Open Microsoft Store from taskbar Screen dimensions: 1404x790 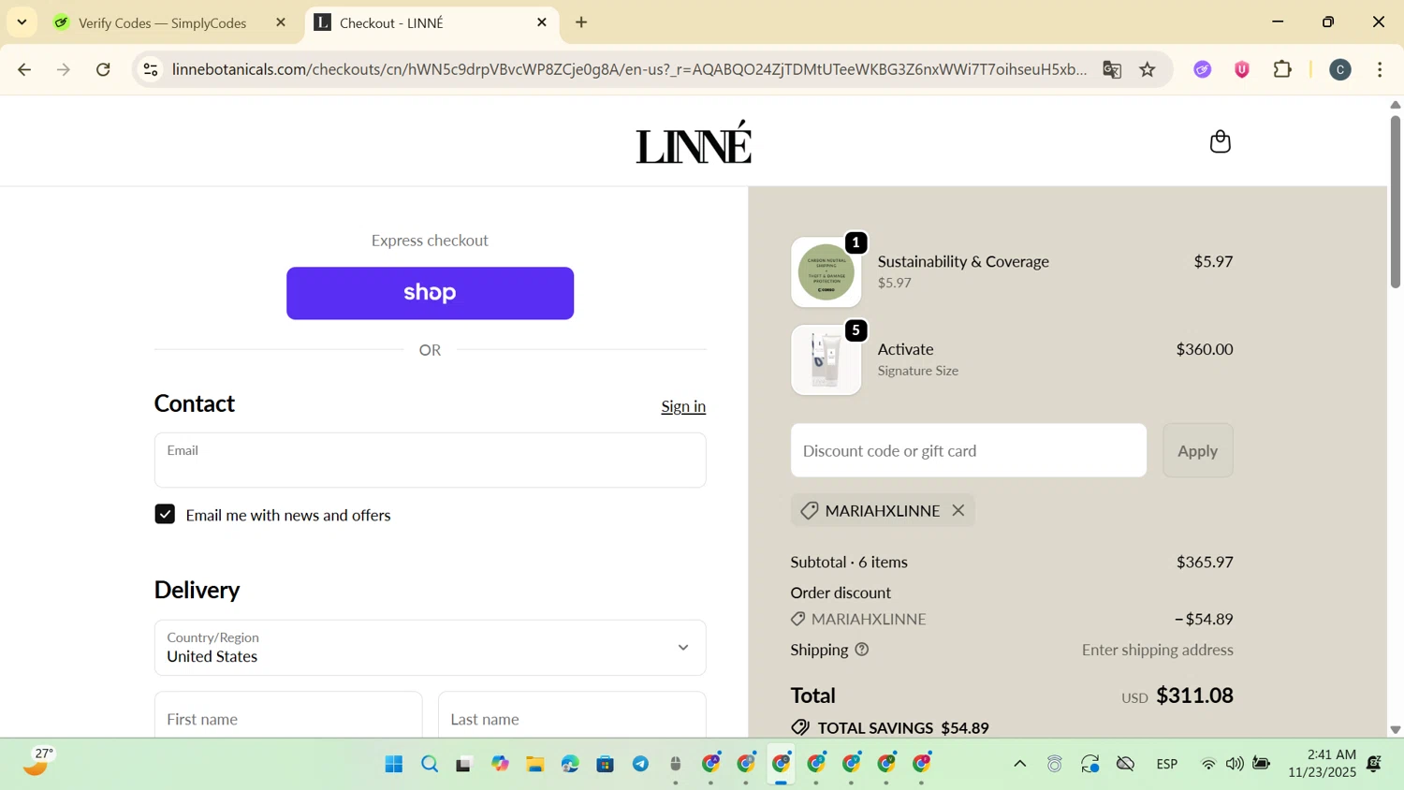(x=606, y=764)
